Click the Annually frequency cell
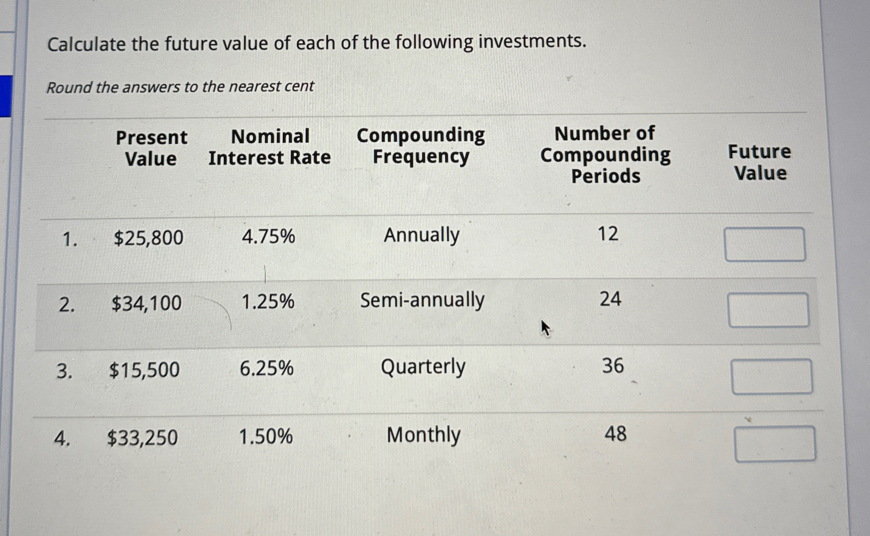 [421, 235]
